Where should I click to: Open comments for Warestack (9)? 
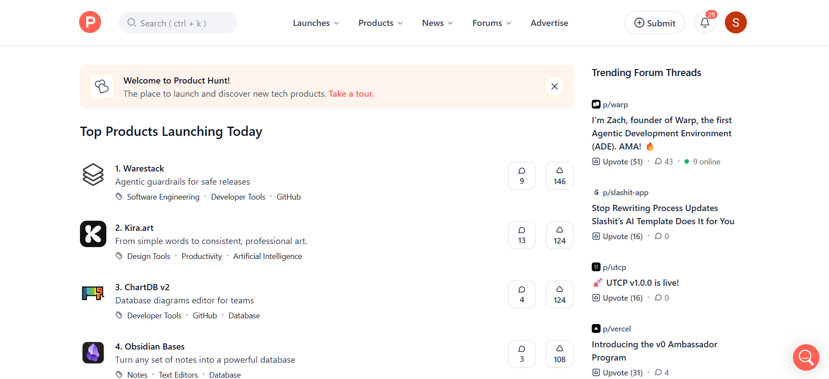point(522,176)
